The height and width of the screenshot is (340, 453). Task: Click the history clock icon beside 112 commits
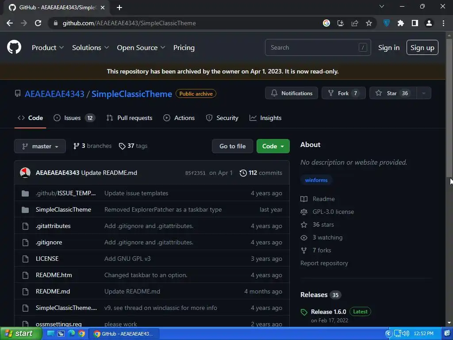tap(243, 173)
